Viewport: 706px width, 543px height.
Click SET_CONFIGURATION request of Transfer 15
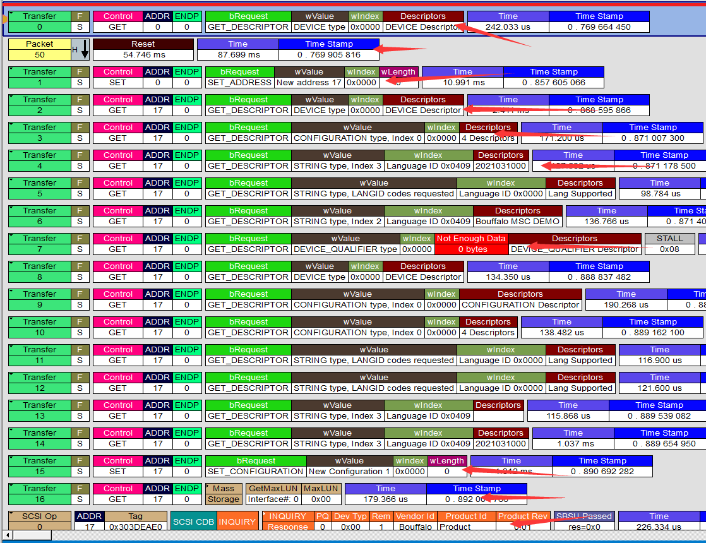(x=256, y=471)
